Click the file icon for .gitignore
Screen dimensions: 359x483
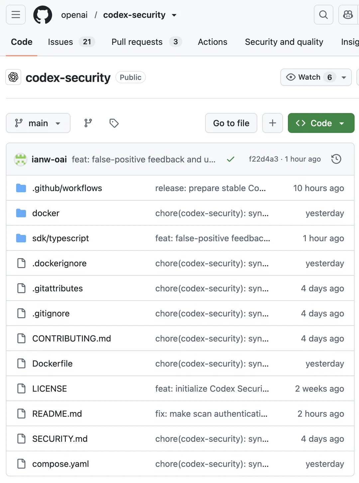click(21, 313)
